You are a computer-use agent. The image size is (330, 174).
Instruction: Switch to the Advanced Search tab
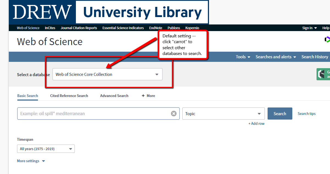click(x=114, y=96)
